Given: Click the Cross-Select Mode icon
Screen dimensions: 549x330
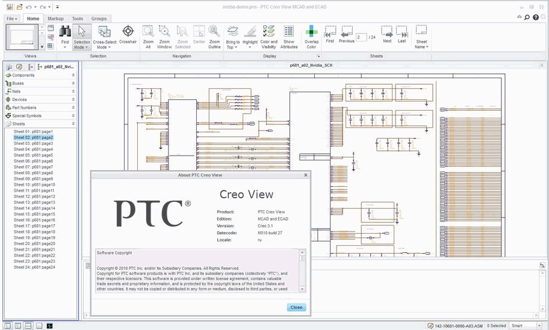Looking at the screenshot, I should pyautogui.click(x=104, y=32).
